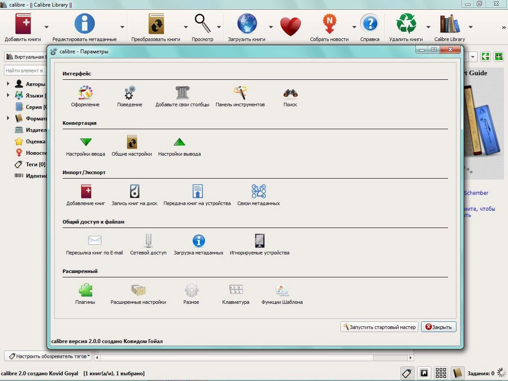Image resolution: width=508 pixels, height=381 pixels.
Task: Open Поведение behavior settings
Action: pos(130,96)
